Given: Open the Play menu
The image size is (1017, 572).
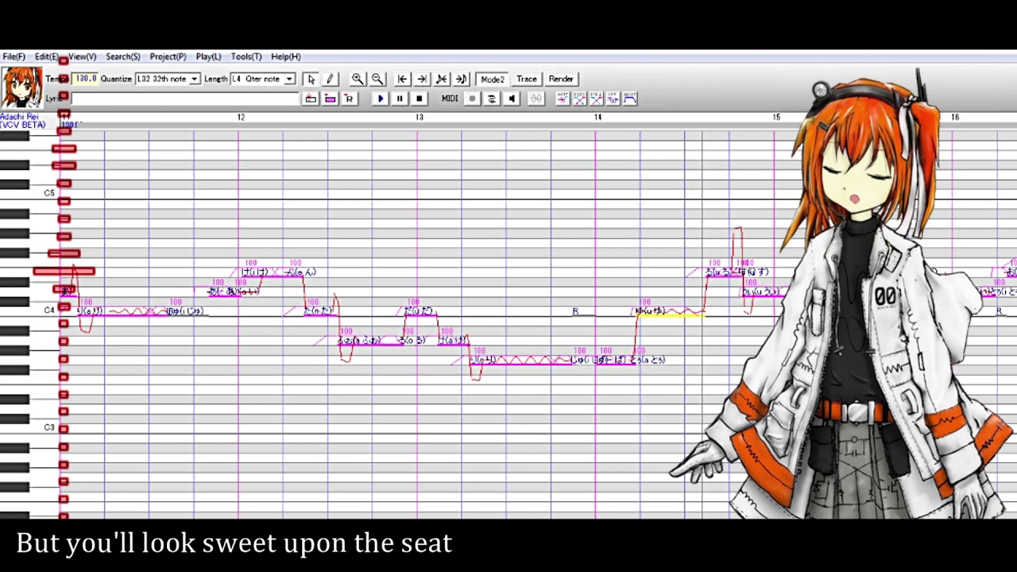Looking at the screenshot, I should click(x=208, y=57).
